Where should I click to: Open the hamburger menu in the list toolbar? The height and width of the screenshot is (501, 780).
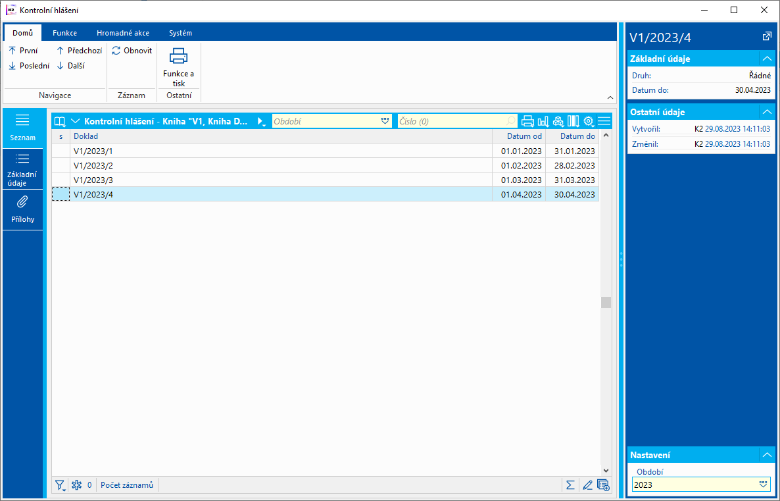click(604, 121)
